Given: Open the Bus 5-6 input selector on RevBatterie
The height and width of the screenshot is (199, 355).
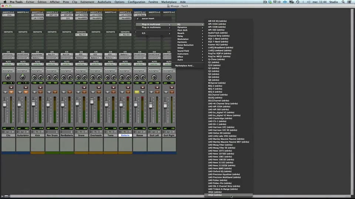Looking at the screenshot, I should click(x=67, y=55).
